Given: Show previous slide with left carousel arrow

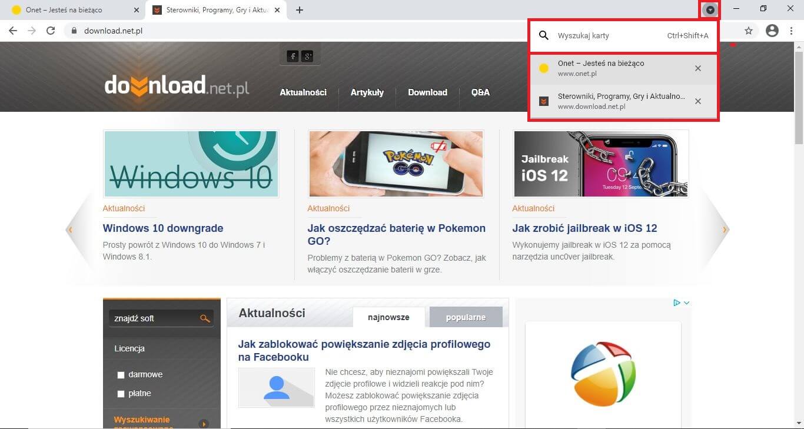Looking at the screenshot, I should tap(71, 230).
